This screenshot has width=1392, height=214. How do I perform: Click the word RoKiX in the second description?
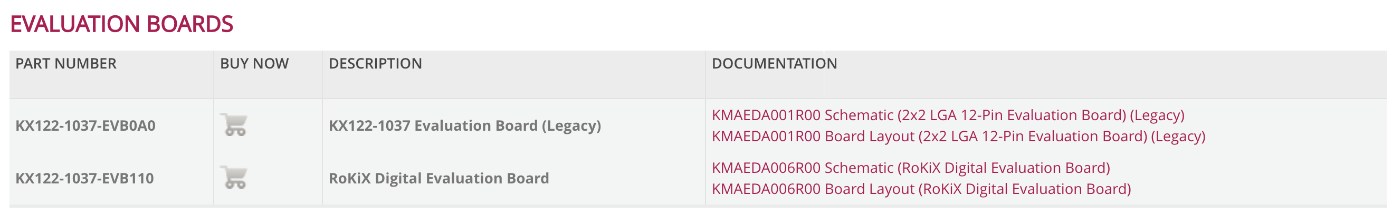point(350,178)
